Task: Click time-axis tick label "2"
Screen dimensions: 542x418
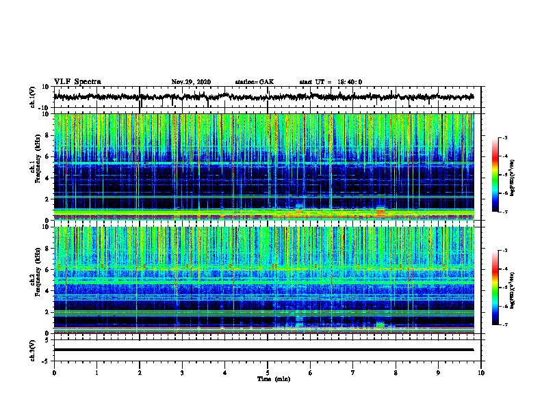Action: tap(140, 373)
